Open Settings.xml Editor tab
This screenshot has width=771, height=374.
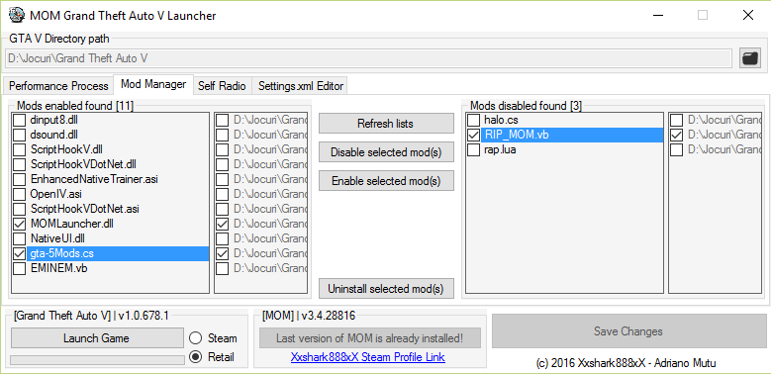301,86
